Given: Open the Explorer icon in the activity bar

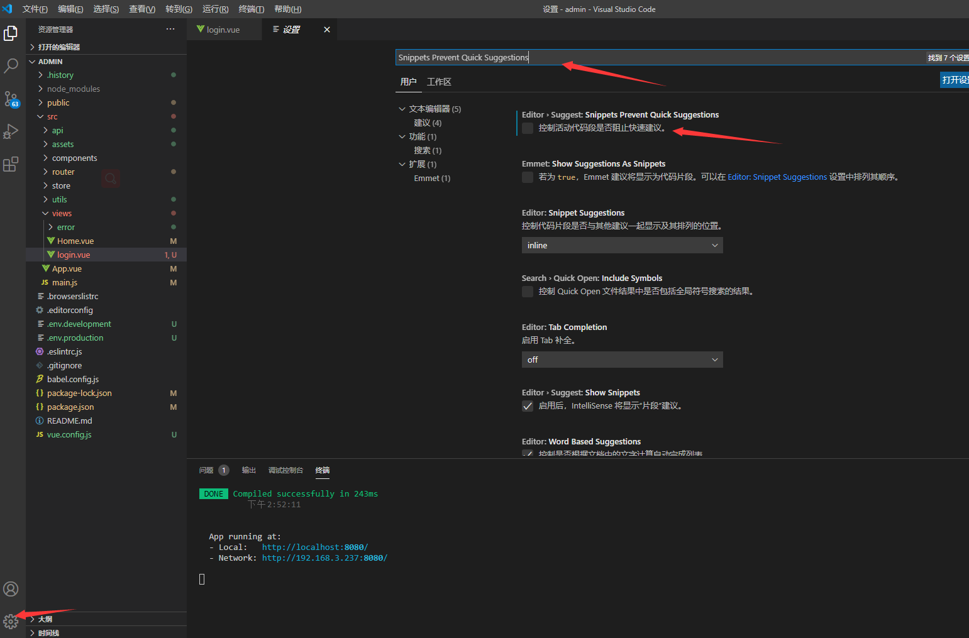Looking at the screenshot, I should click(x=11, y=33).
